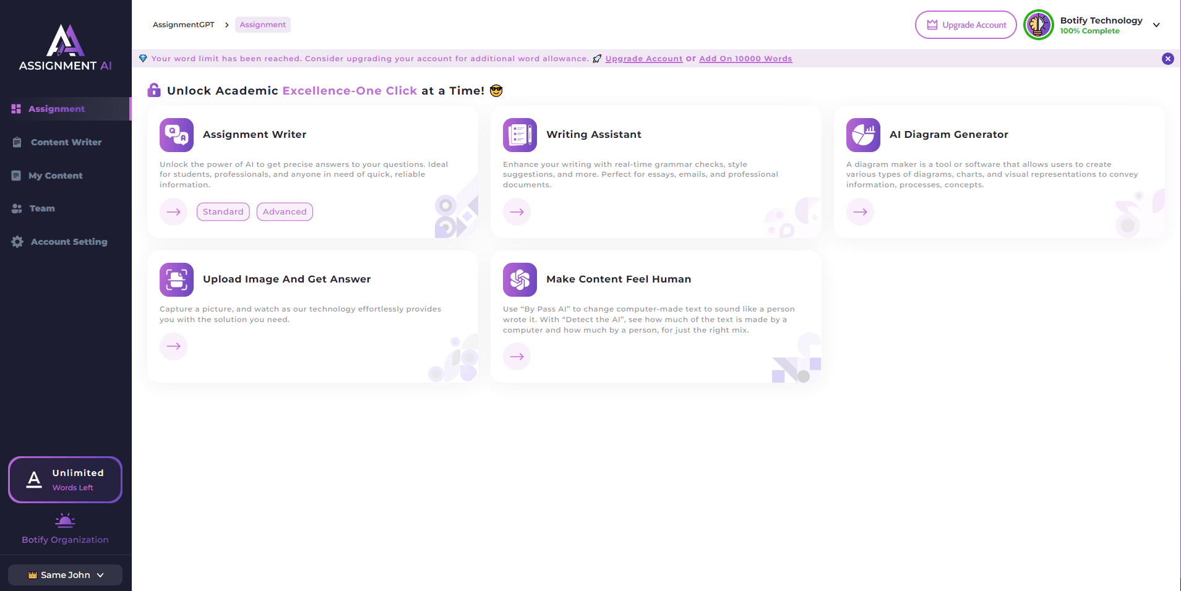
Task: Click the AssignmentGPT breadcrumb link
Action: (183, 25)
